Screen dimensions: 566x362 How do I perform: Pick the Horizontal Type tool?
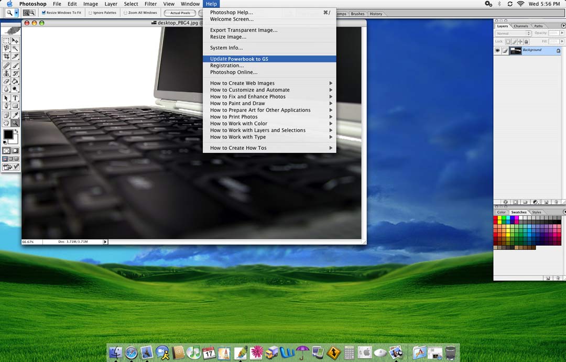15,98
